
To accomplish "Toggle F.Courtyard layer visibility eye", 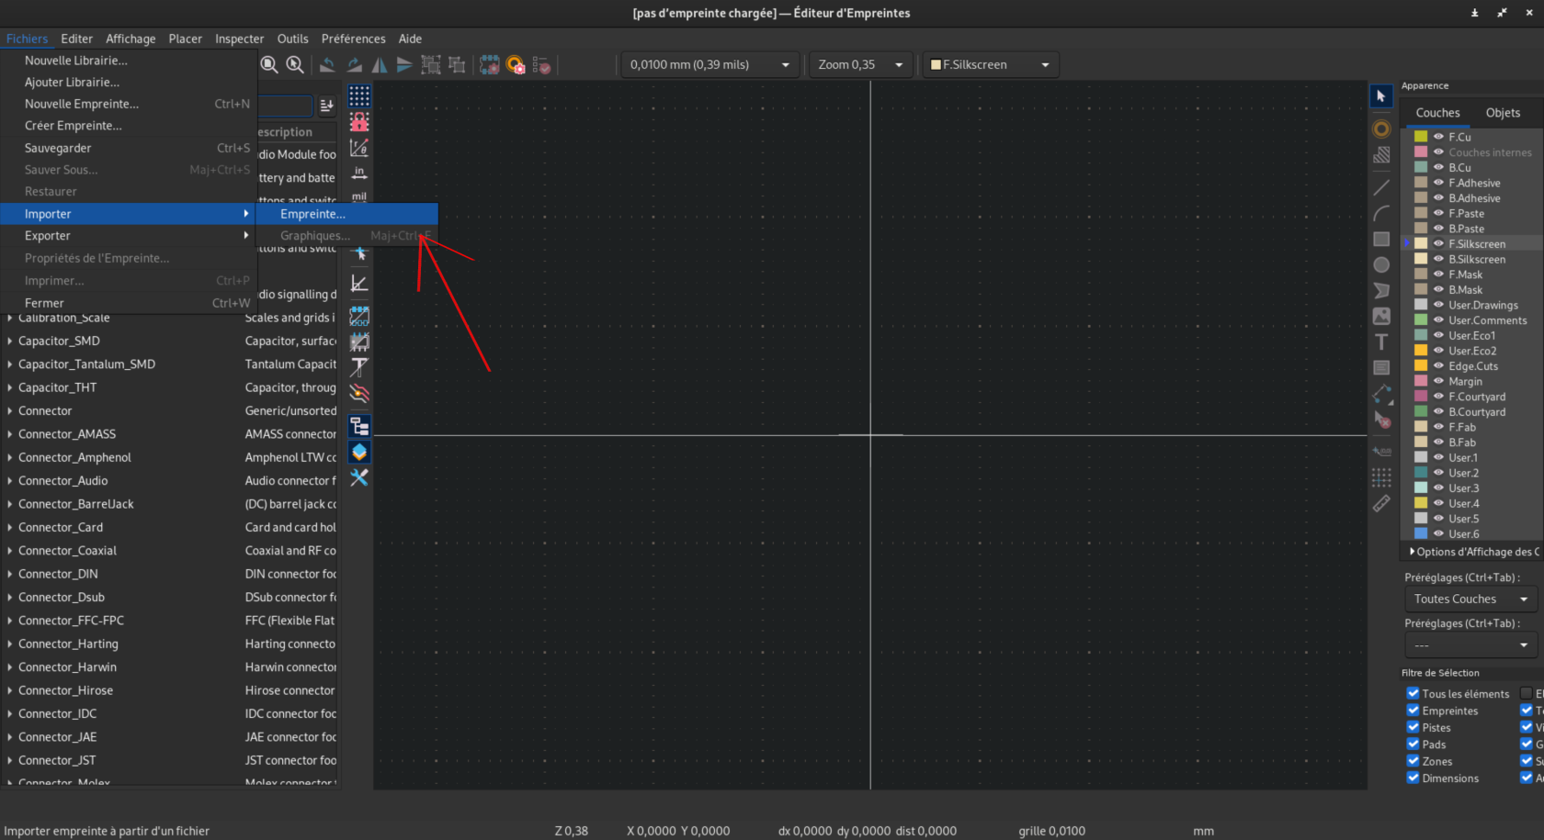I will click(1438, 397).
